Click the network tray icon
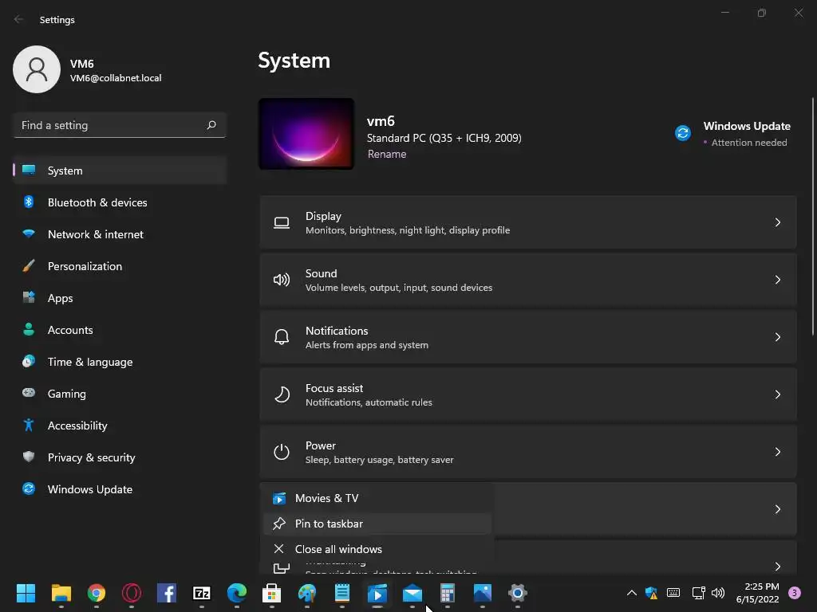The height and width of the screenshot is (612, 817). [698, 593]
